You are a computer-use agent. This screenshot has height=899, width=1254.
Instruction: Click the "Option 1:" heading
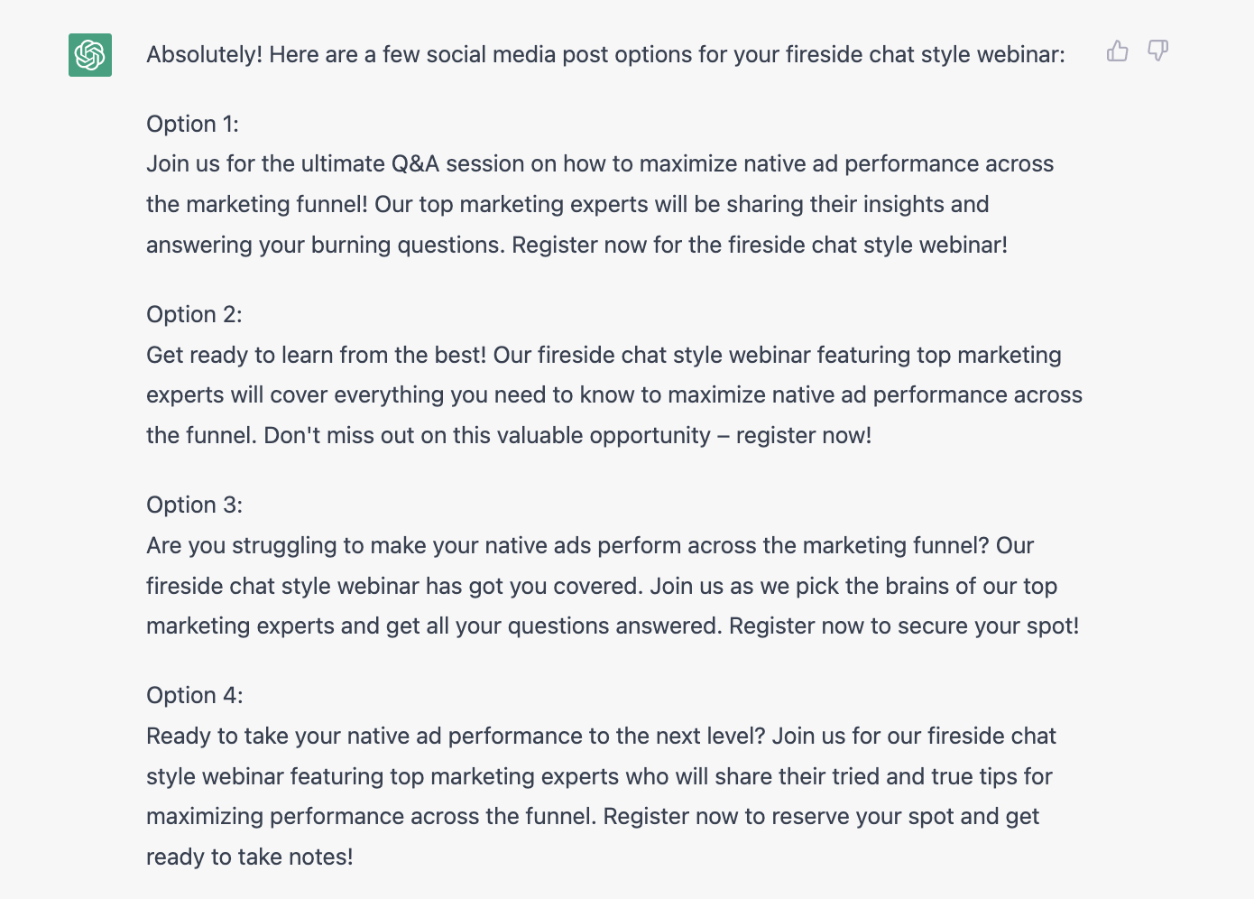192,124
